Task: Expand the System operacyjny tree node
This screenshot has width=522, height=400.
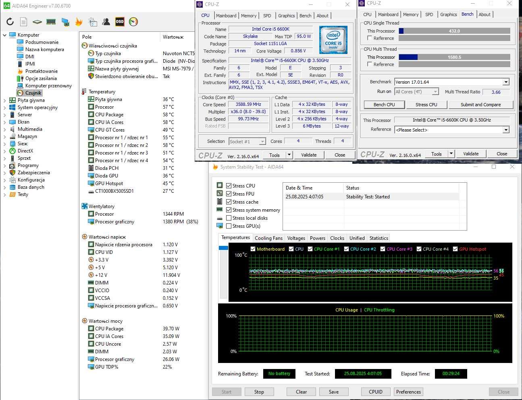Action: (x=5, y=107)
